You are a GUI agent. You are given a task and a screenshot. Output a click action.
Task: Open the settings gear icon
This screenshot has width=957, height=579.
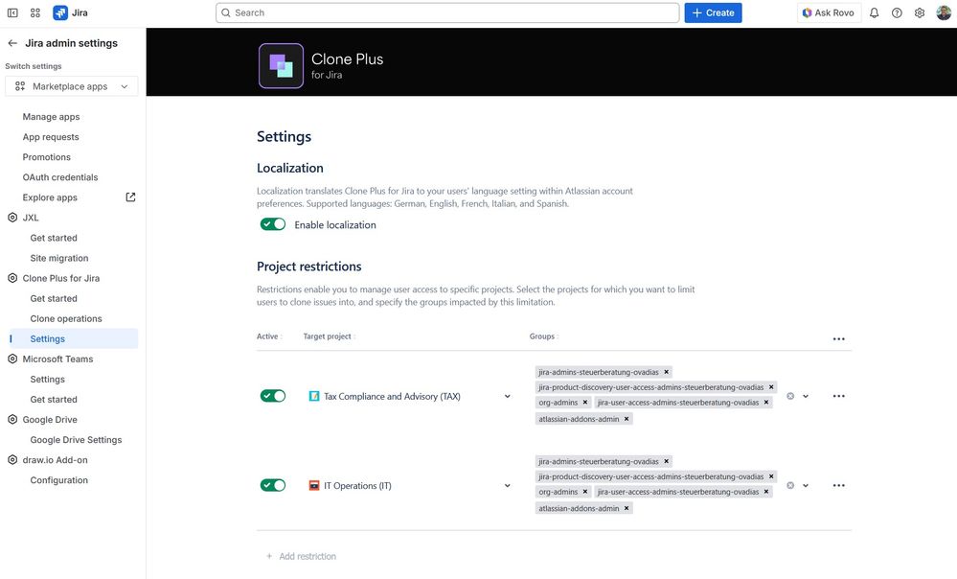(919, 12)
